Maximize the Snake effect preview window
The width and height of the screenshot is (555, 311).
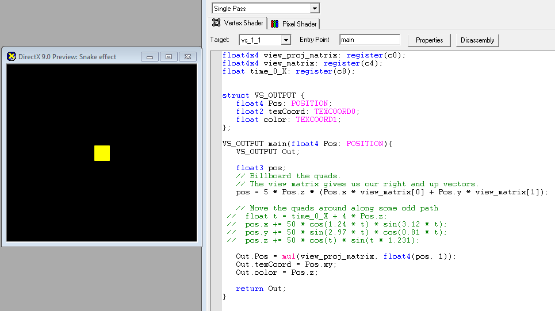[x=169, y=56]
